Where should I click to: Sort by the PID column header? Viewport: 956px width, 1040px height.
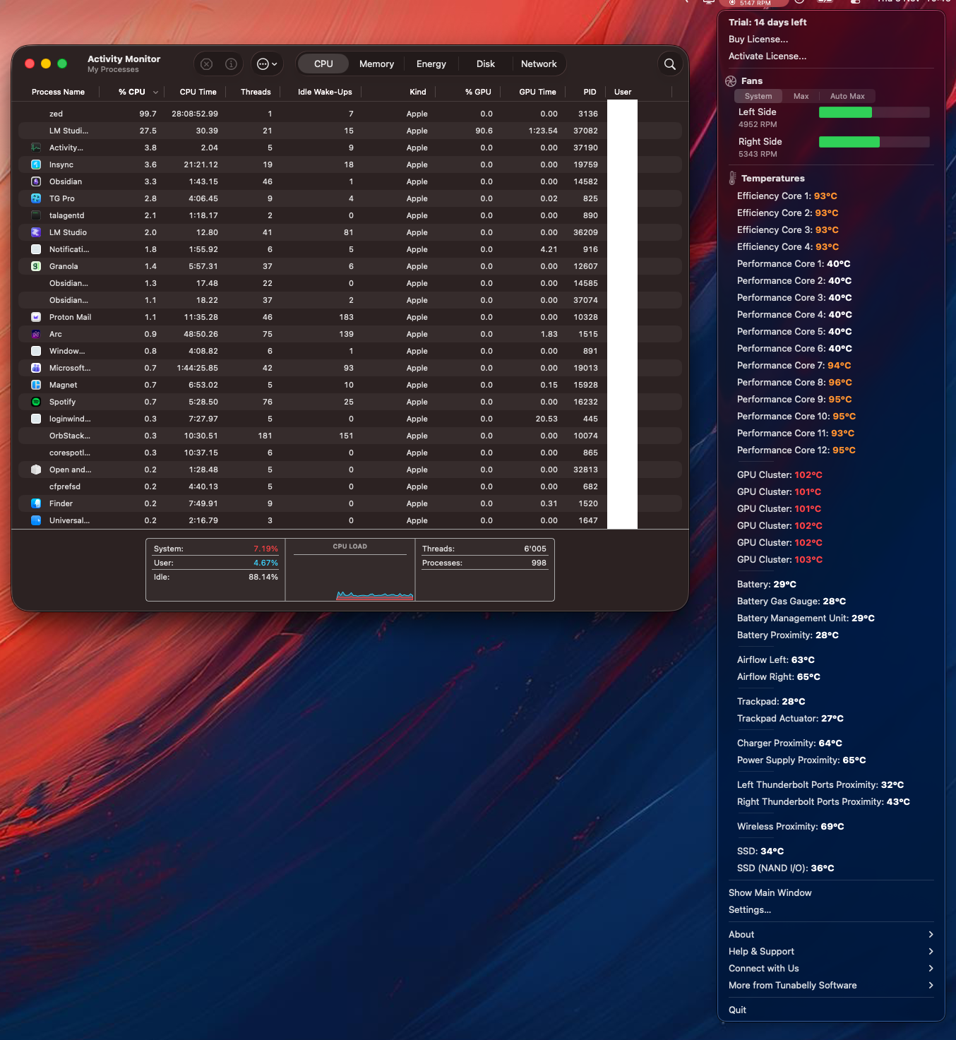pyautogui.click(x=590, y=92)
